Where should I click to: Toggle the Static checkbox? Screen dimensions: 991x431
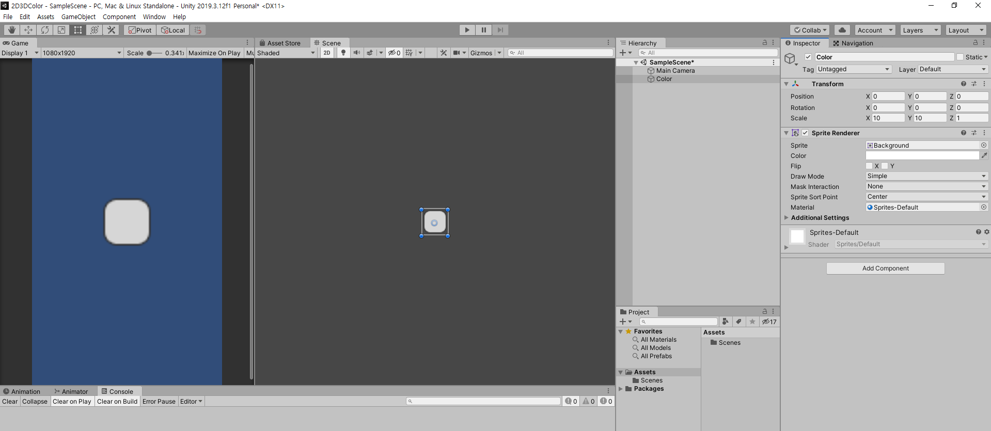tap(960, 57)
